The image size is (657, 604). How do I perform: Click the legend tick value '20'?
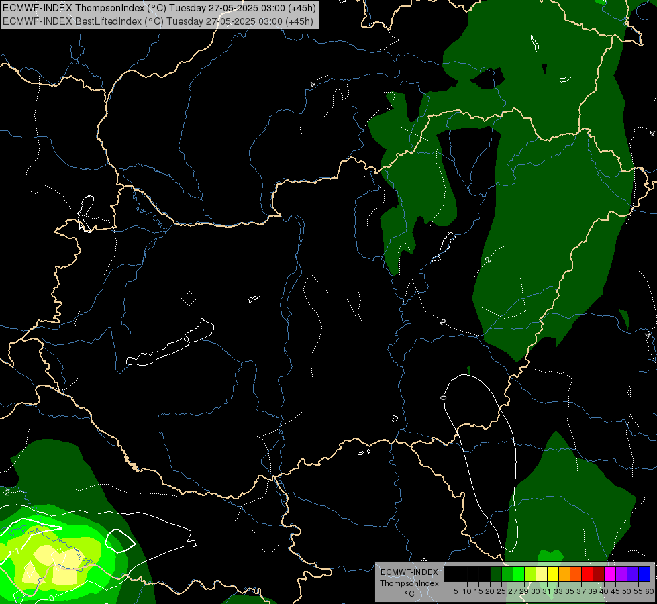coord(490,591)
